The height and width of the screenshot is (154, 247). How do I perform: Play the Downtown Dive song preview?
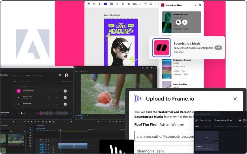click(x=178, y=22)
